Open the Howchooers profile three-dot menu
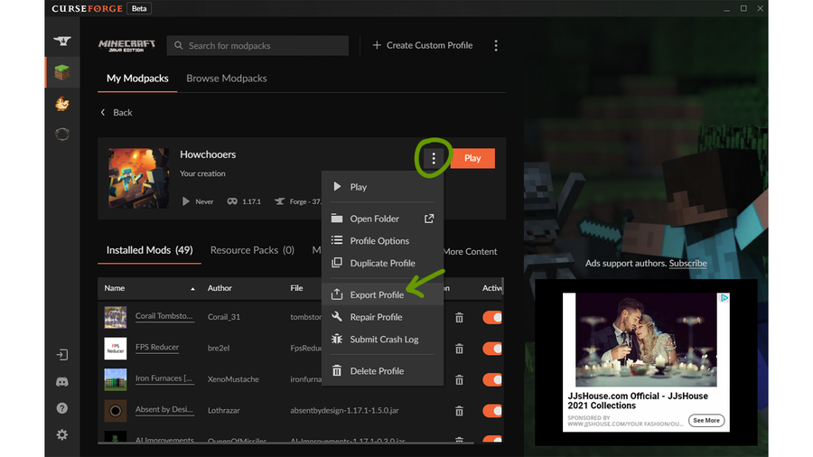 click(434, 158)
